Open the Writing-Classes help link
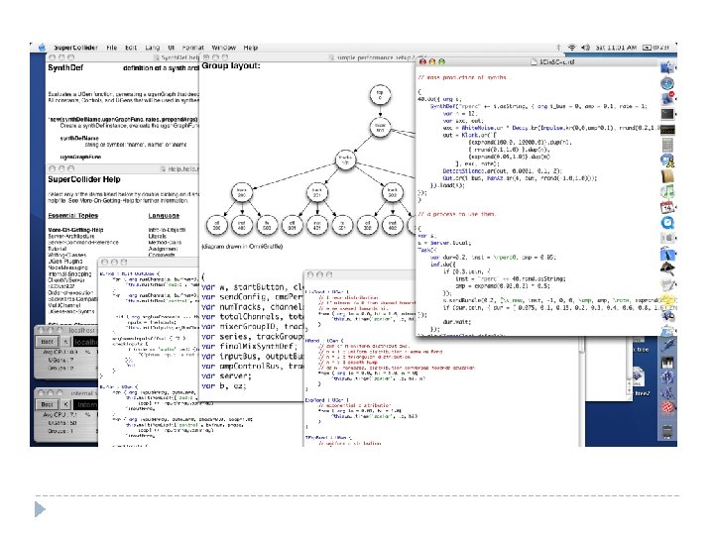 pos(67,256)
